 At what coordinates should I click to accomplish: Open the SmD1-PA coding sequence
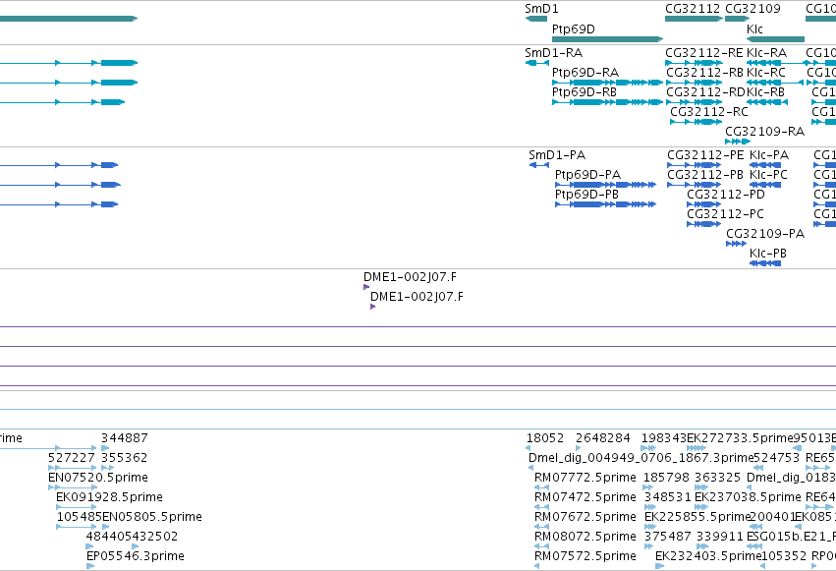tap(539, 165)
